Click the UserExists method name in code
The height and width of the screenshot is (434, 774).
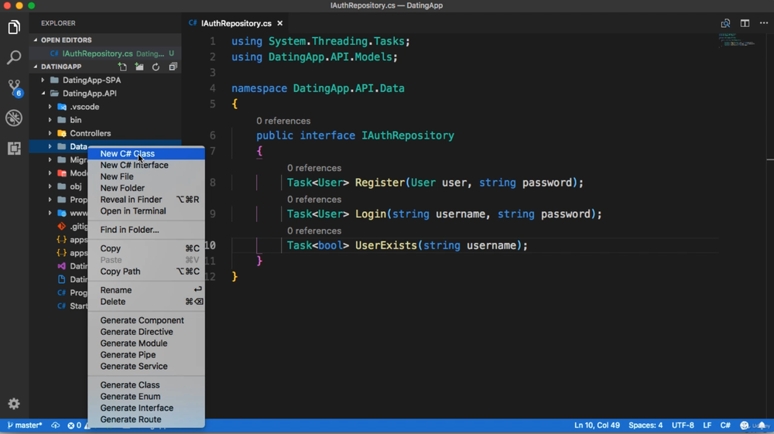(386, 245)
